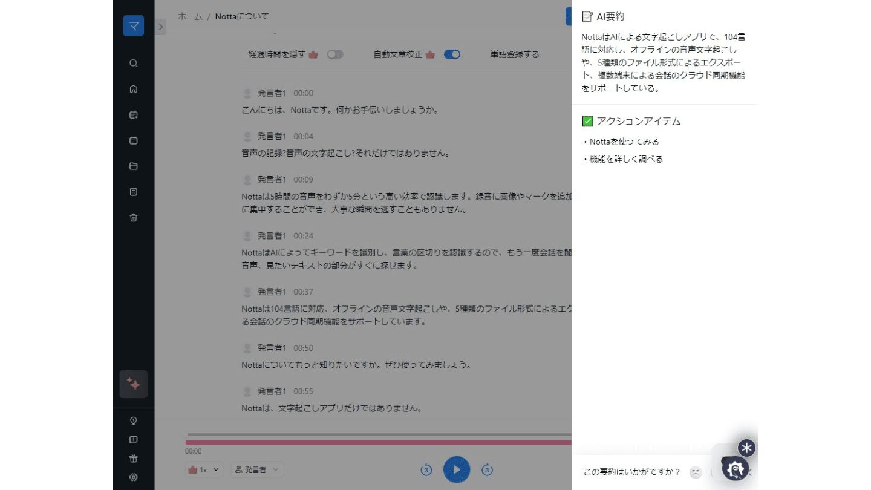Rate summary with the sad face icon
871x490 pixels.
pos(696,472)
